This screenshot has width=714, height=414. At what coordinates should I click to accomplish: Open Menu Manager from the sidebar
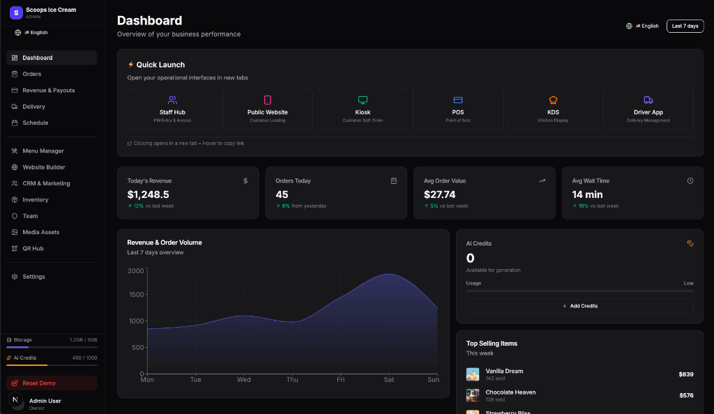pos(44,151)
